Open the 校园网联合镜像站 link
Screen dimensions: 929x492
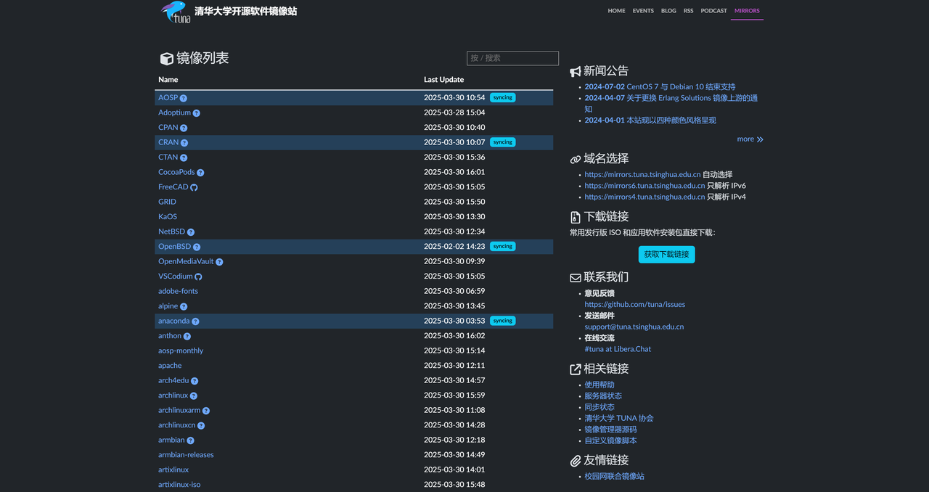tap(615, 477)
